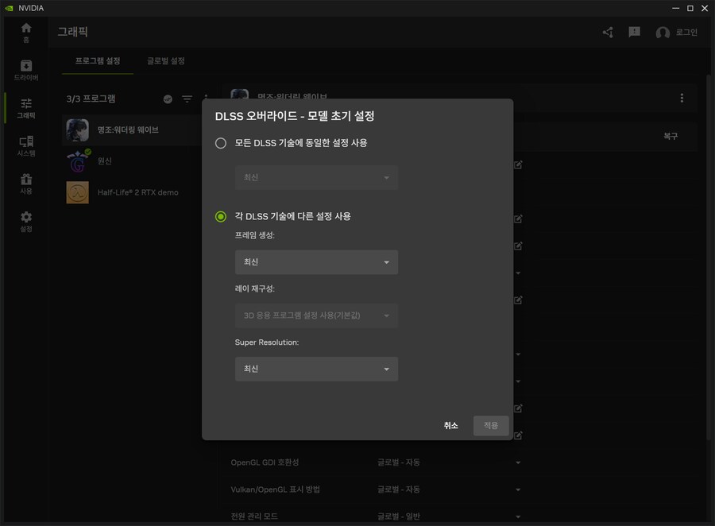Click Half-Life 2 RTX demo name text
The width and height of the screenshot is (715, 526).
click(x=137, y=192)
